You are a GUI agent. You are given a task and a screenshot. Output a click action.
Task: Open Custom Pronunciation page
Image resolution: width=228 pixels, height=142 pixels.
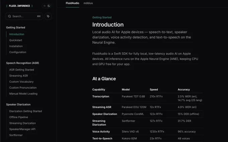(x=23, y=88)
